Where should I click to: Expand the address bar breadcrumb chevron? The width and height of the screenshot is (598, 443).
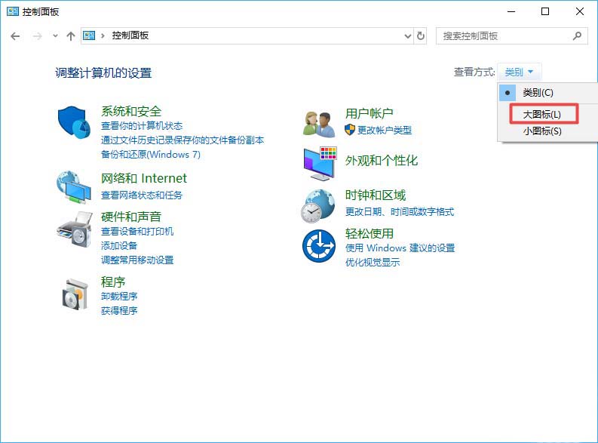103,36
